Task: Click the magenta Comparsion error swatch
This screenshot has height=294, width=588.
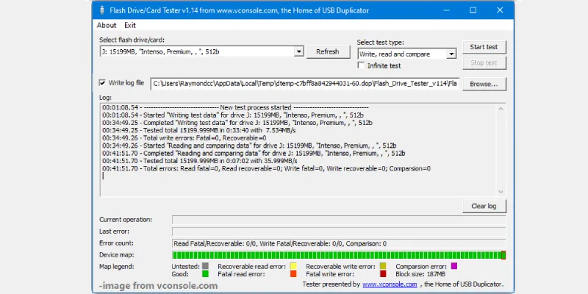Action: click(x=453, y=266)
